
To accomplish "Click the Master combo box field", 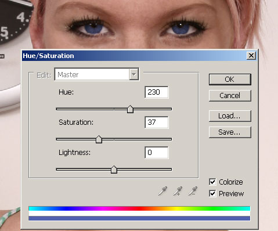I will click(x=96, y=74).
